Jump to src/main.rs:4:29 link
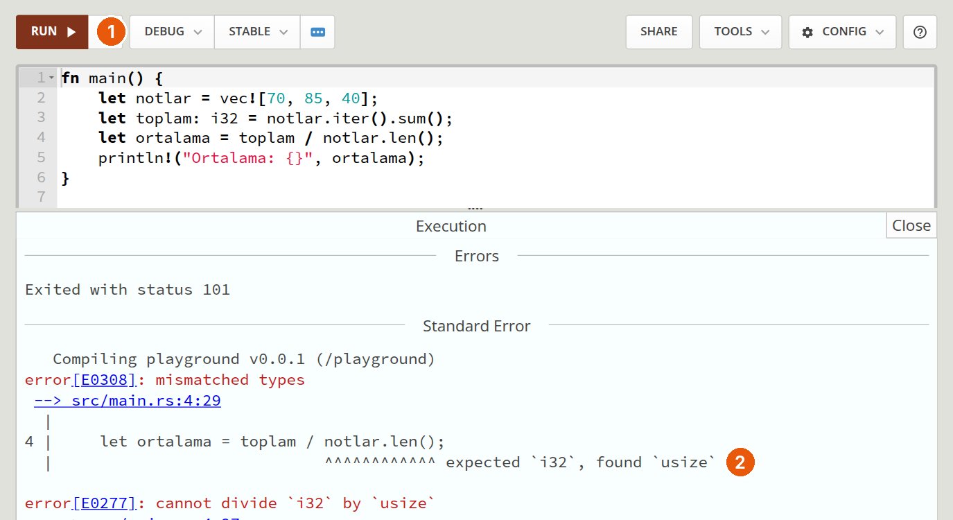953x520 pixels. 128,401
